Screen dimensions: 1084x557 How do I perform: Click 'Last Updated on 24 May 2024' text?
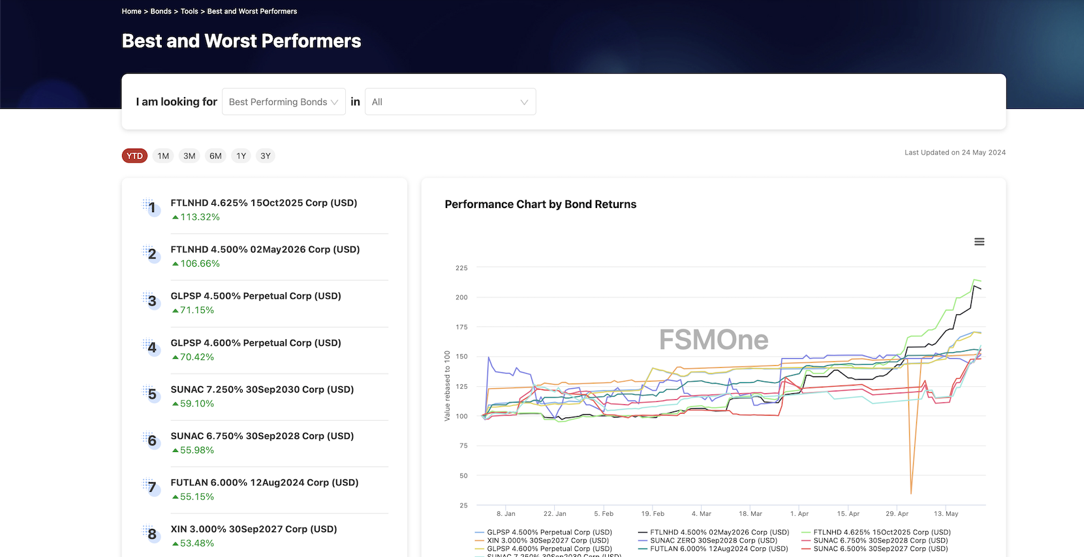(955, 153)
